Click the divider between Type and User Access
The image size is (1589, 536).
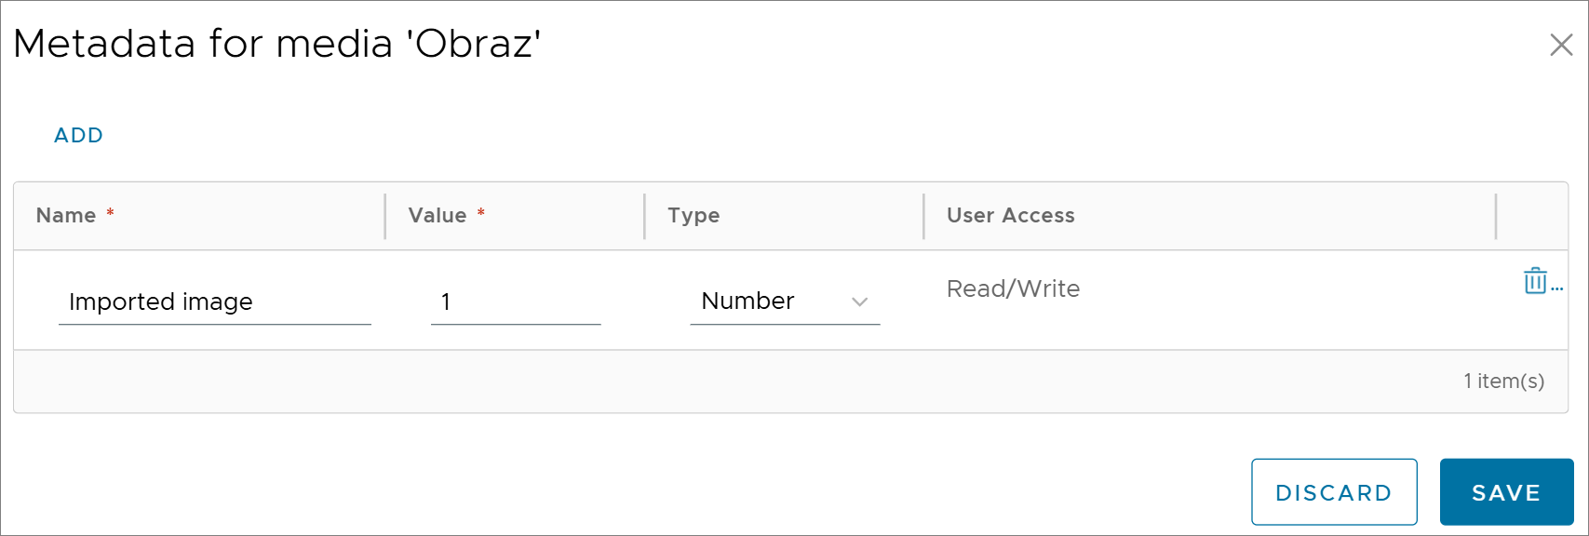tap(923, 216)
